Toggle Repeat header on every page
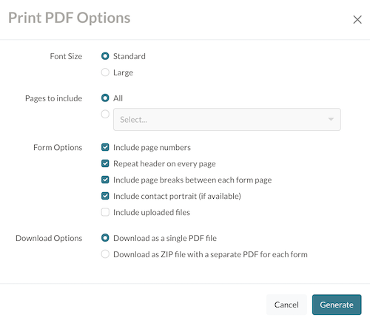Screen dimensions: 370x323 105,163
